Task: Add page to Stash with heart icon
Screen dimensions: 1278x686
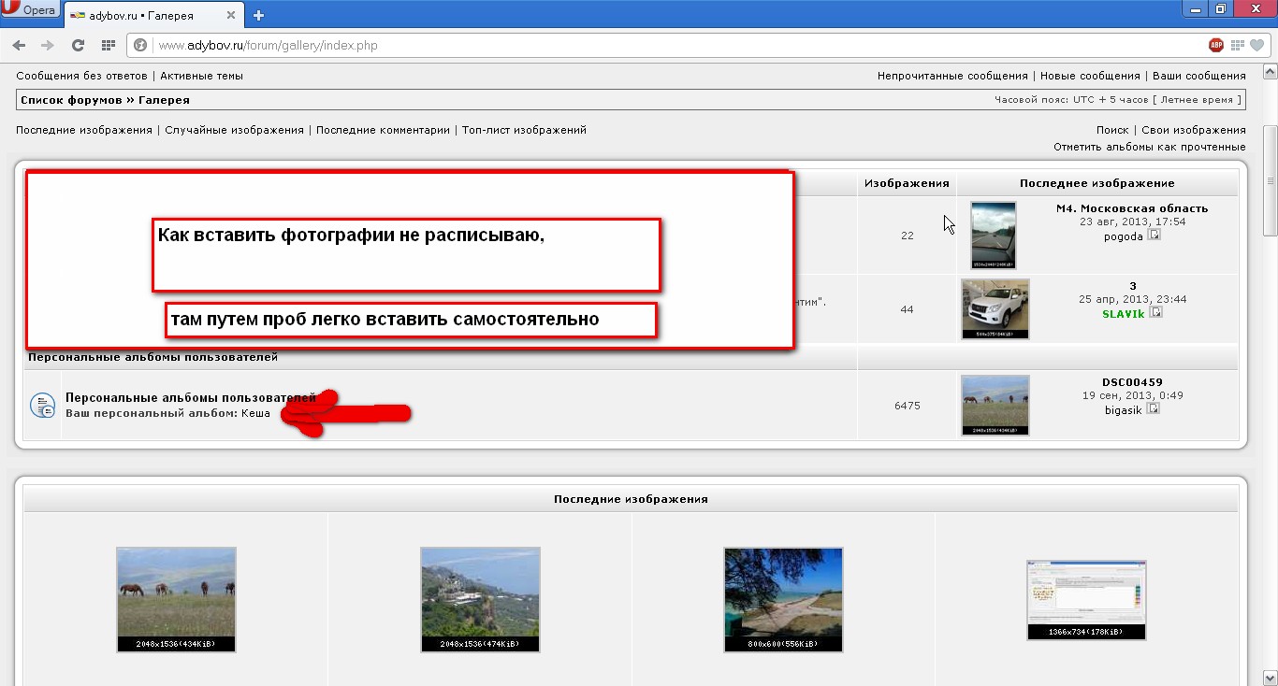Action: point(1256,45)
